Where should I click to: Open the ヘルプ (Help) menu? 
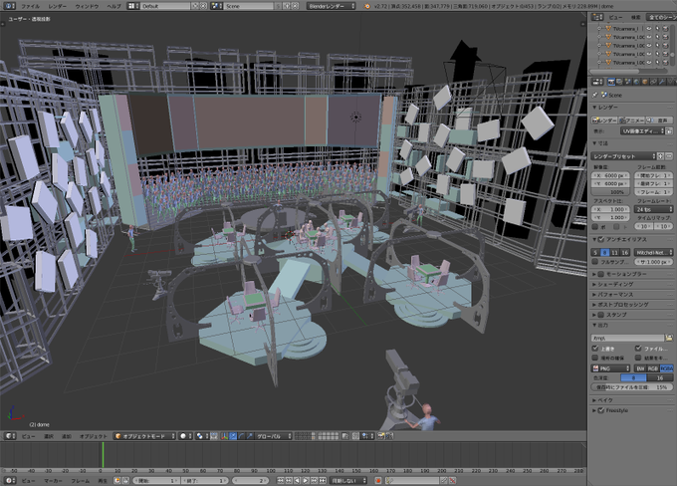(x=113, y=6)
